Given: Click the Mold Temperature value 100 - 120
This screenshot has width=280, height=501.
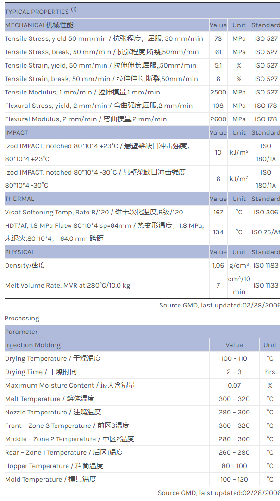Looking at the screenshot, I should 234,479.
